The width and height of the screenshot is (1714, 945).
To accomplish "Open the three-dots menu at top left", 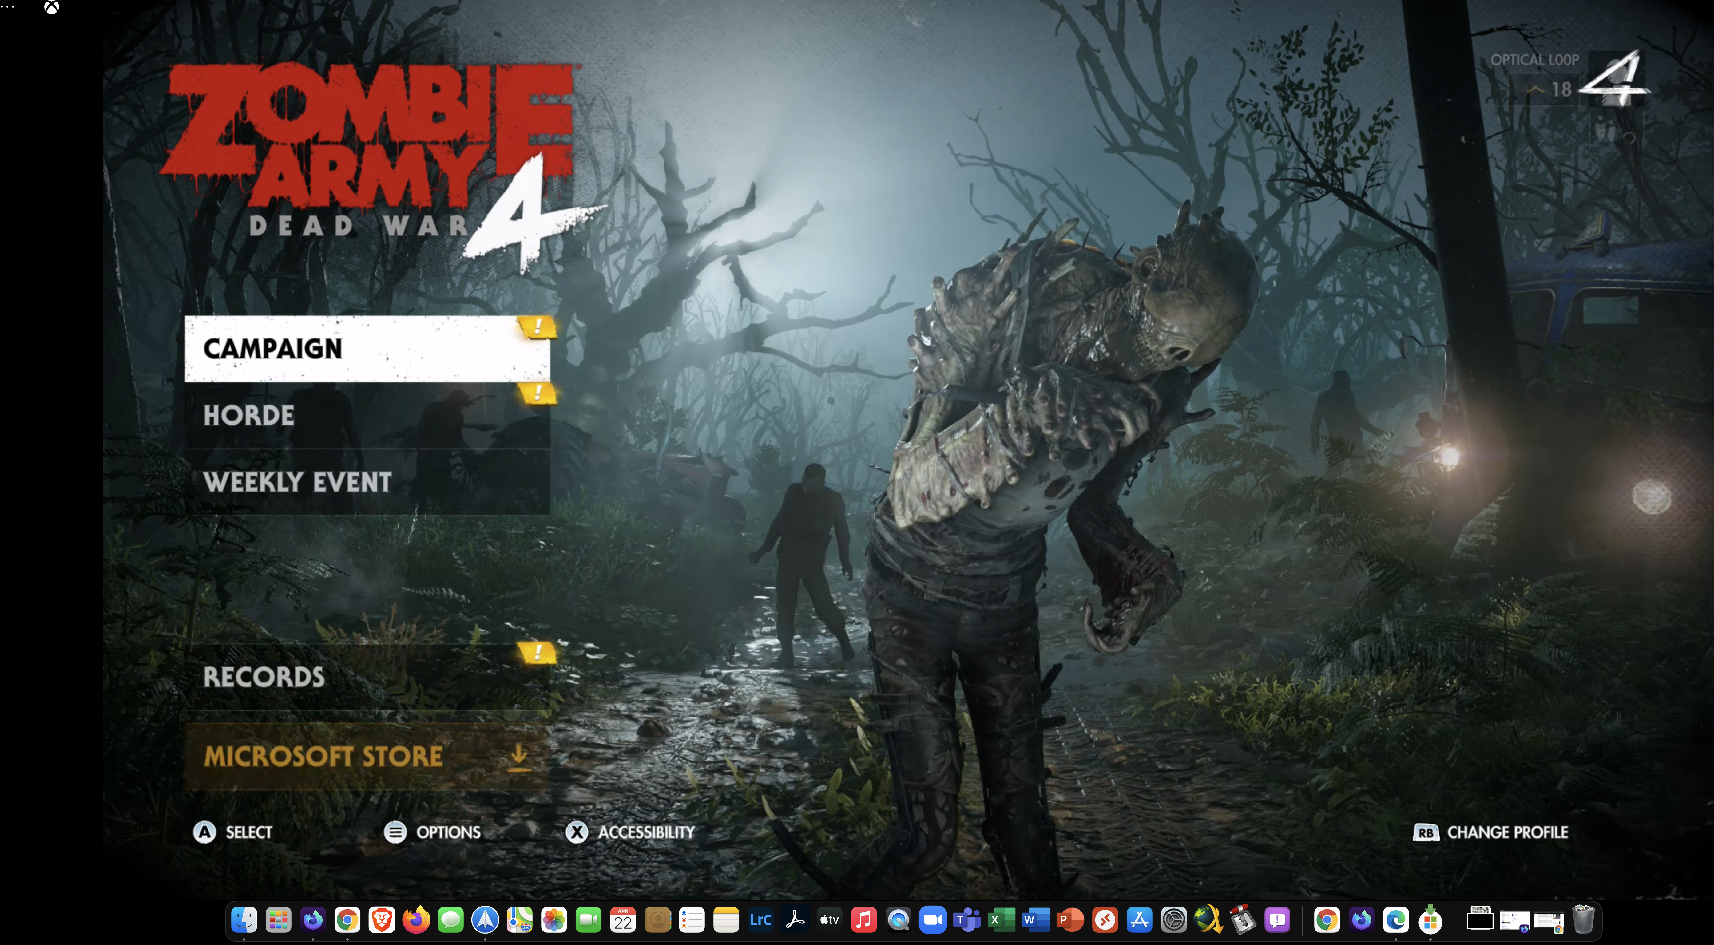I will (7, 7).
